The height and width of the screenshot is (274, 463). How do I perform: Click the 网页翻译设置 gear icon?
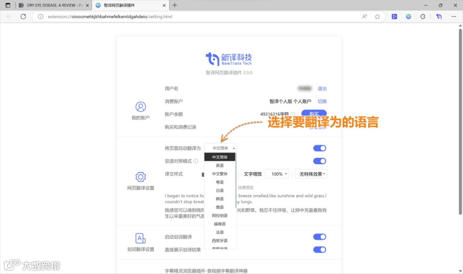tap(141, 177)
